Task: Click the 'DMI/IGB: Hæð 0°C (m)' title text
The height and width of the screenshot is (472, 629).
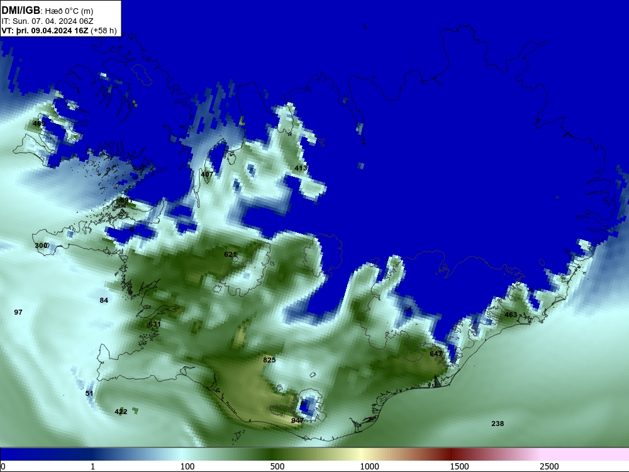Action: (47, 11)
